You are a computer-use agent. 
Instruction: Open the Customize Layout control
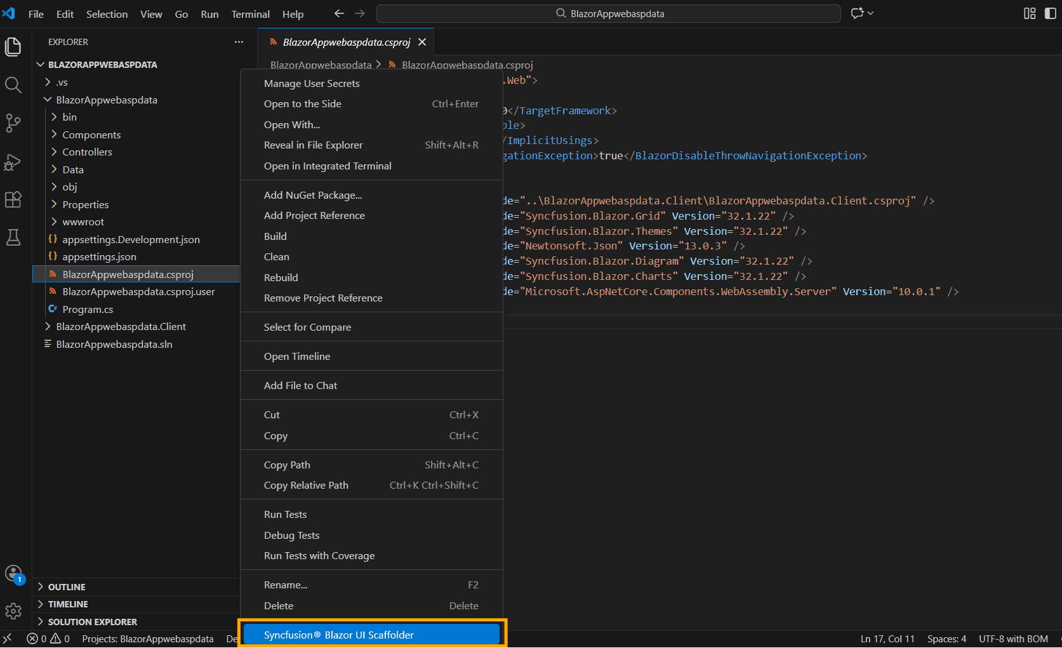click(x=1030, y=13)
